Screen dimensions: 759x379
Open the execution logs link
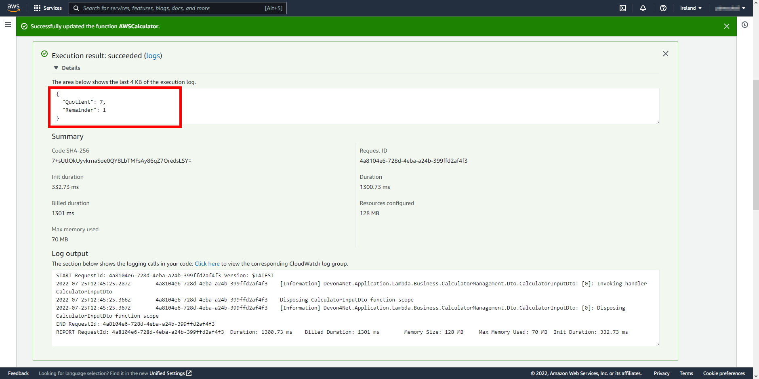[x=153, y=56]
